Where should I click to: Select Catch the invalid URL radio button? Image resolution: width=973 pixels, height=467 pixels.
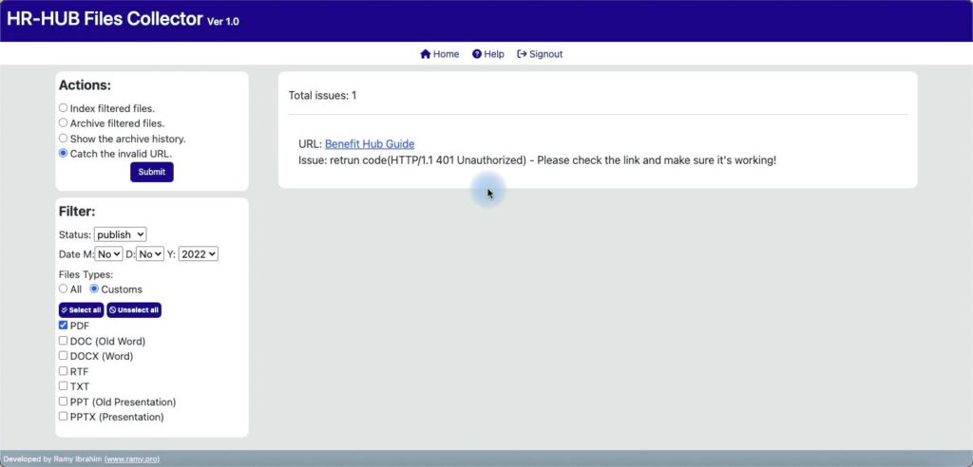click(x=63, y=153)
